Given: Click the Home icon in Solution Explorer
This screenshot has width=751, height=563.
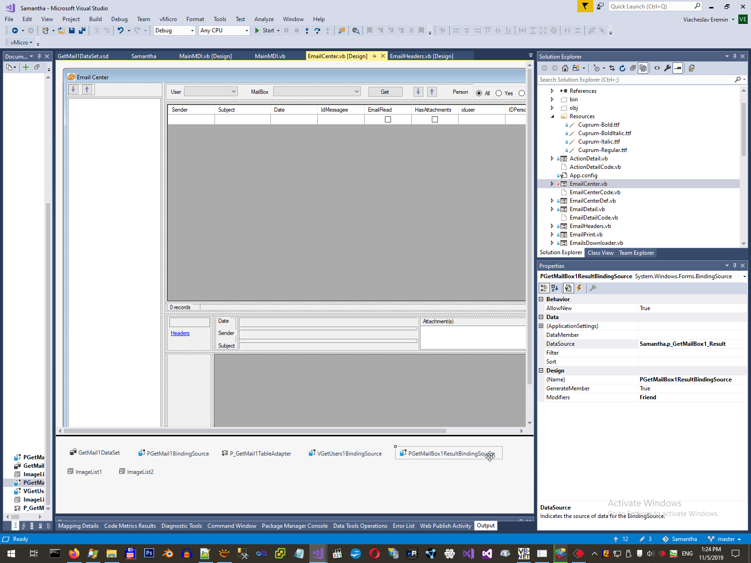Looking at the screenshot, I should click(x=565, y=68).
